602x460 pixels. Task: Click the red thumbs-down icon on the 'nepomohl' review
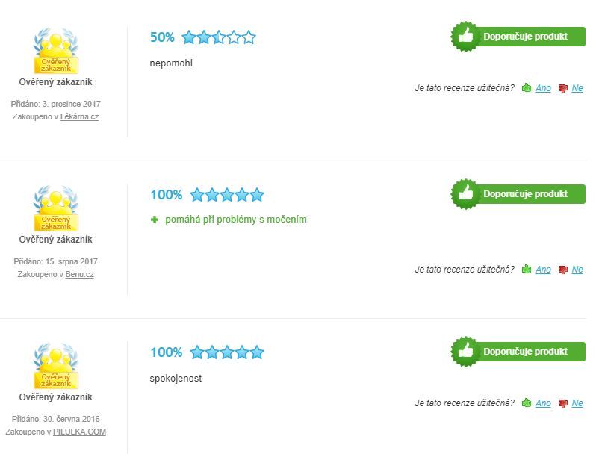click(563, 88)
